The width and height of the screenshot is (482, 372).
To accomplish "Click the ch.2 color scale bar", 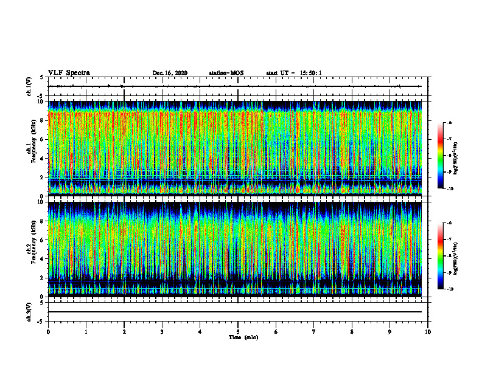I will [440, 256].
